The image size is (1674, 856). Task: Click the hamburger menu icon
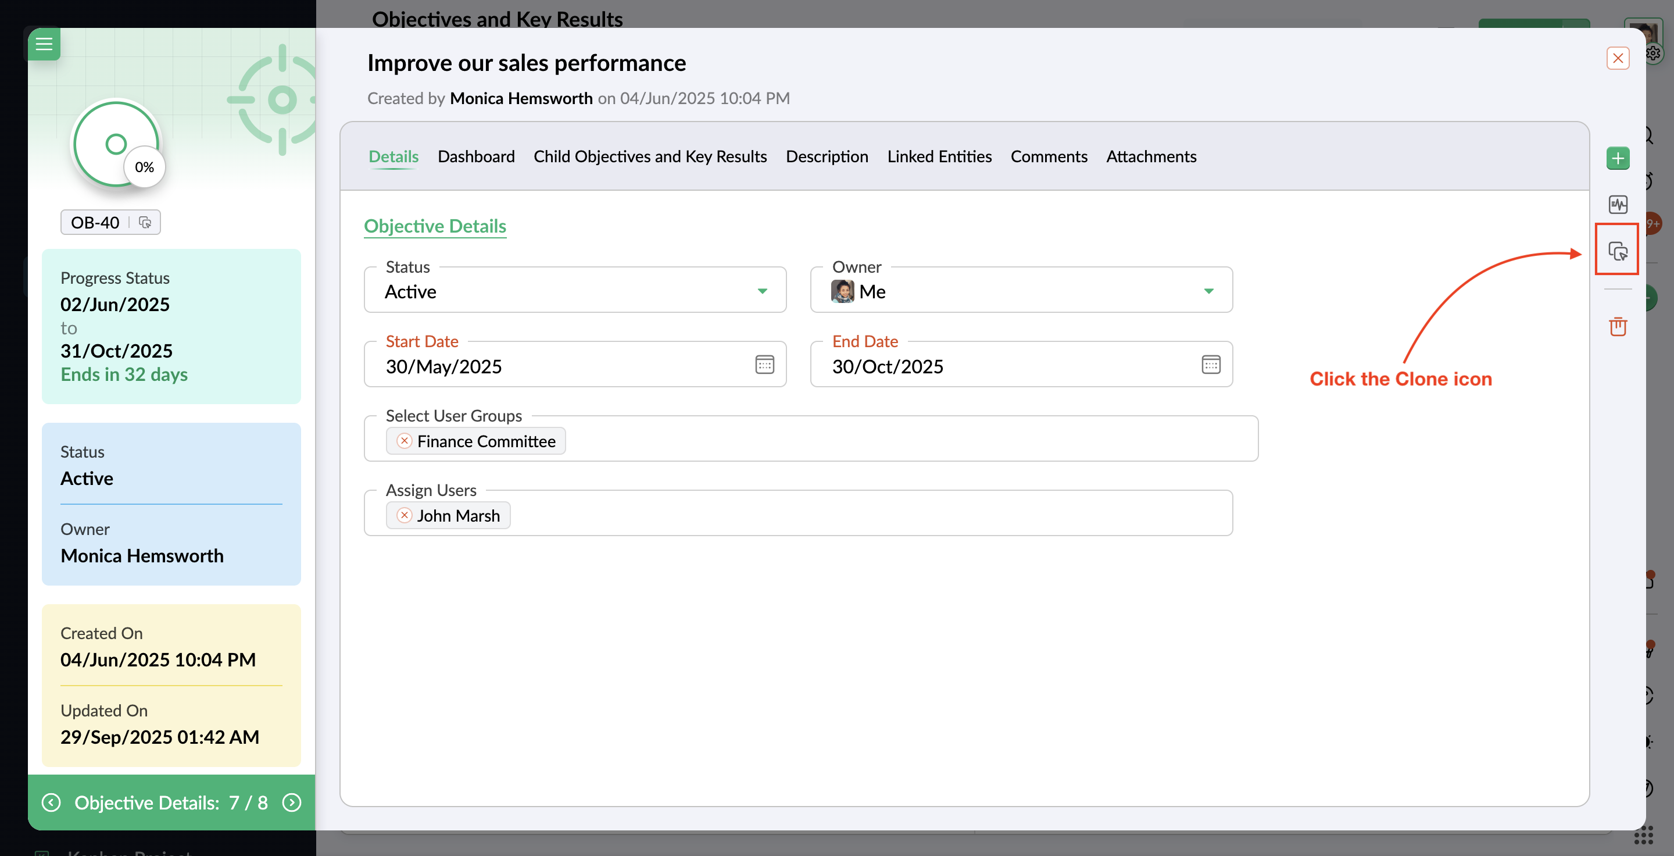pyautogui.click(x=44, y=44)
